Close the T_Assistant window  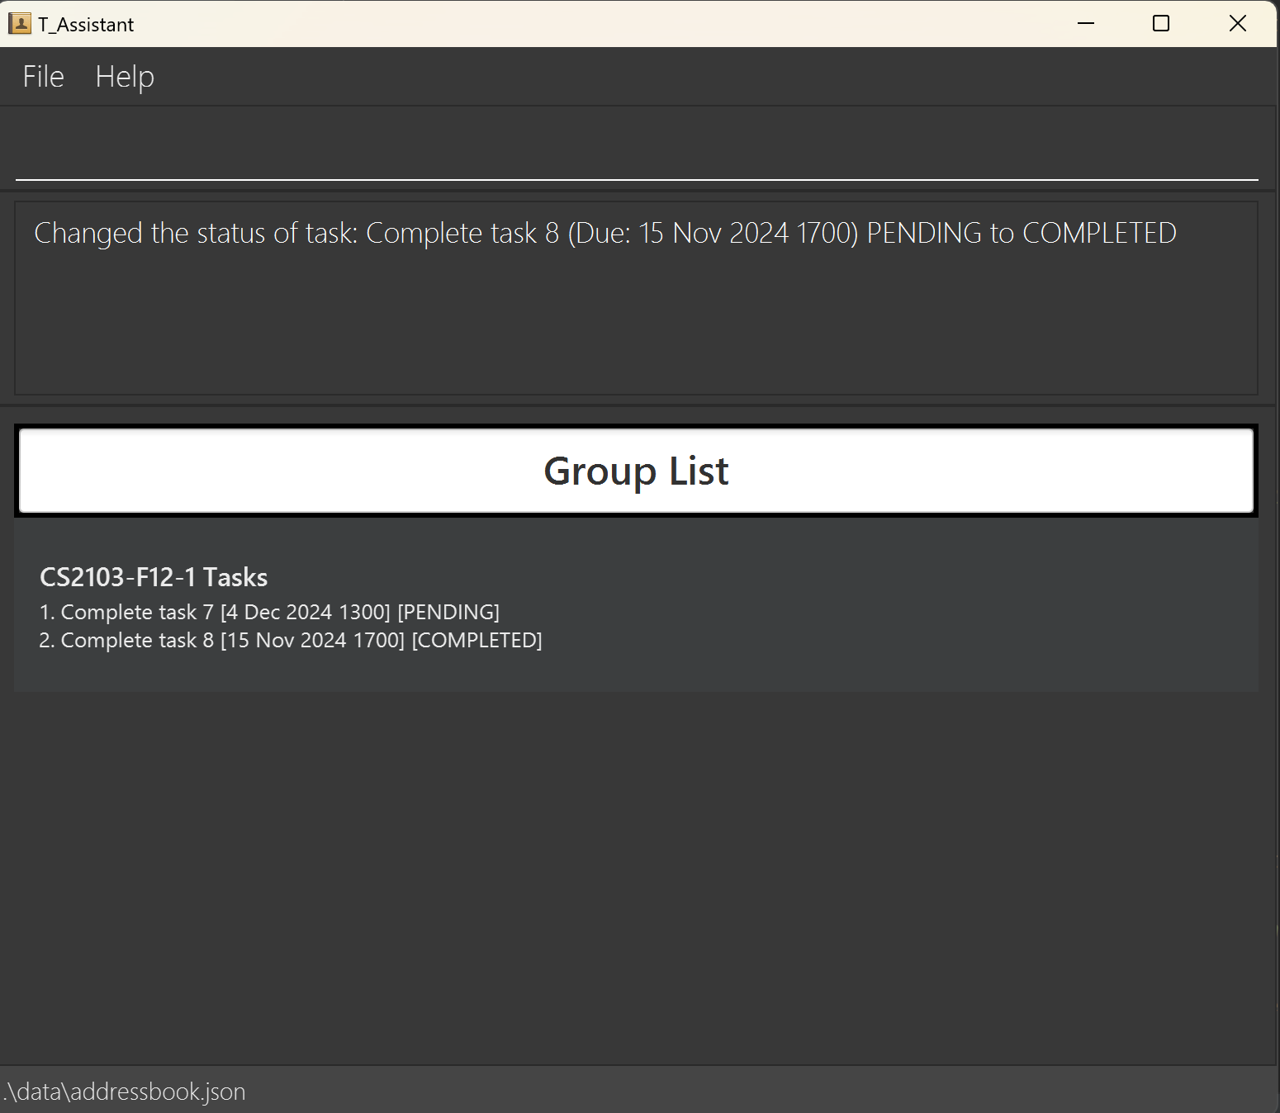tap(1237, 24)
